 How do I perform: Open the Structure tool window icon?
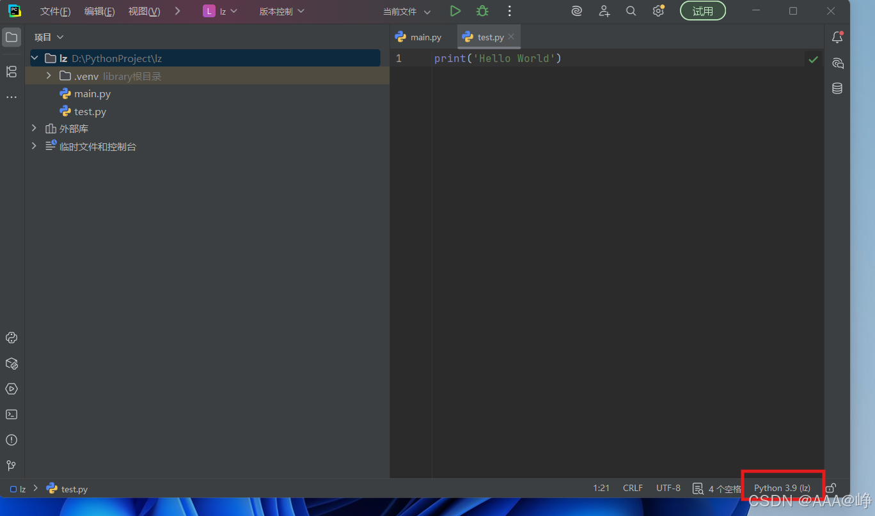(12, 72)
